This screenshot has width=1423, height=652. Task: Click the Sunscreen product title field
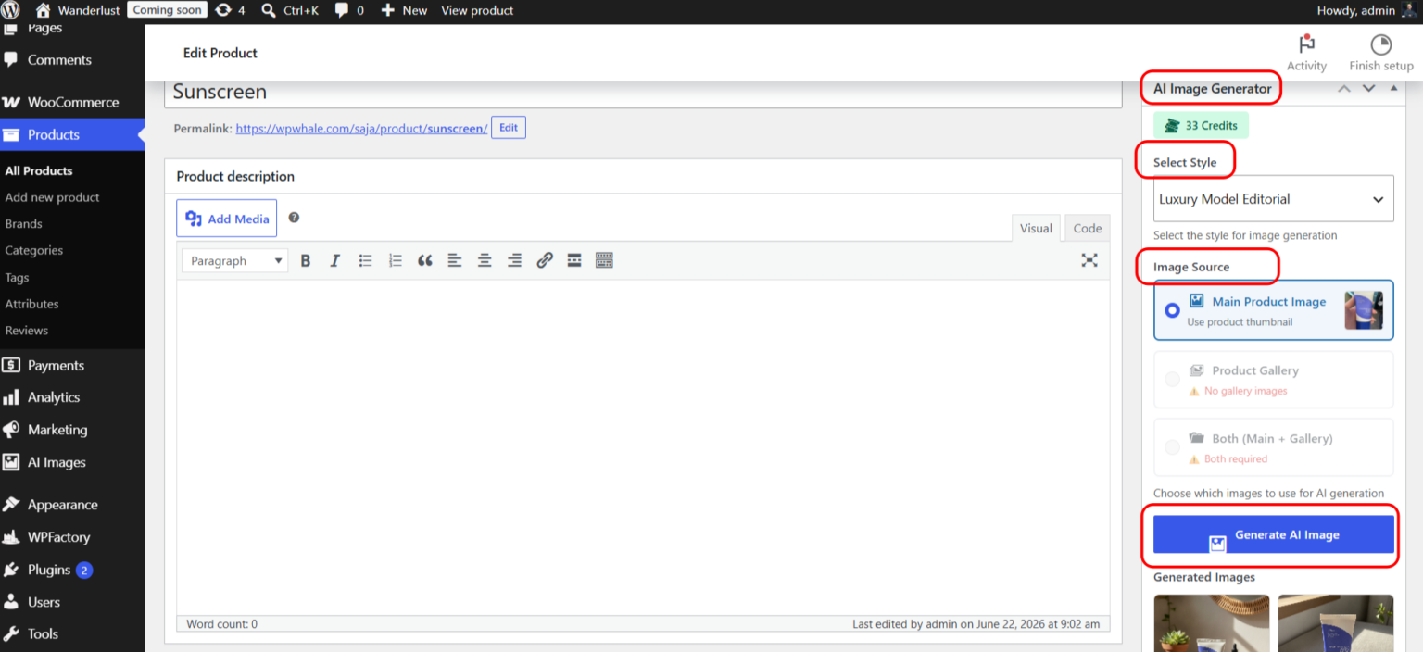point(643,93)
